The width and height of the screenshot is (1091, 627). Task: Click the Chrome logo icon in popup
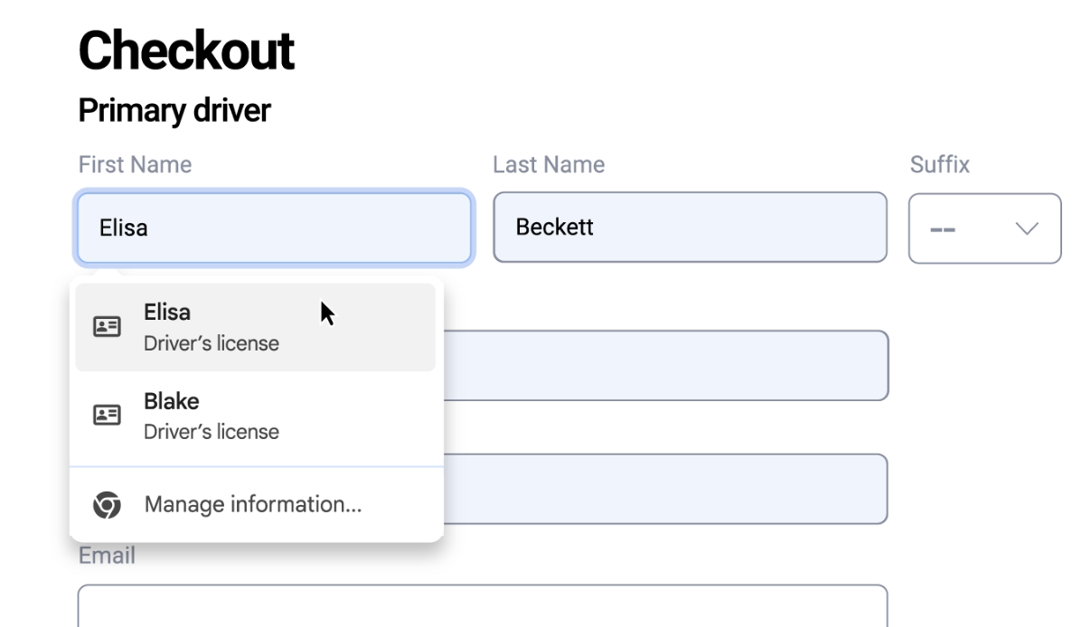[x=107, y=505]
